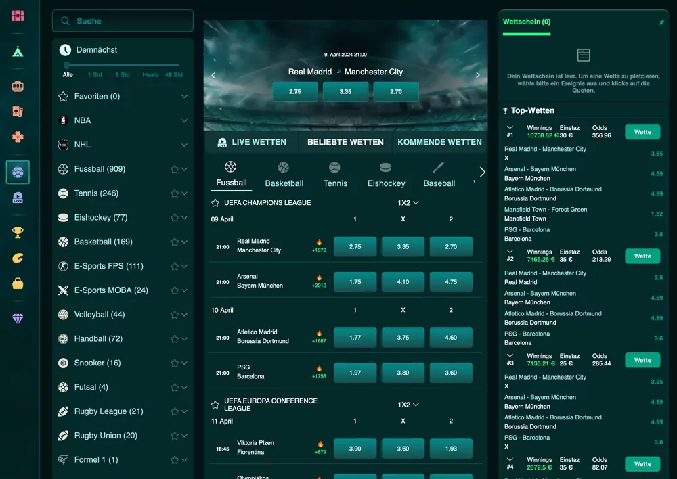Expand the NHL section

coord(184,145)
